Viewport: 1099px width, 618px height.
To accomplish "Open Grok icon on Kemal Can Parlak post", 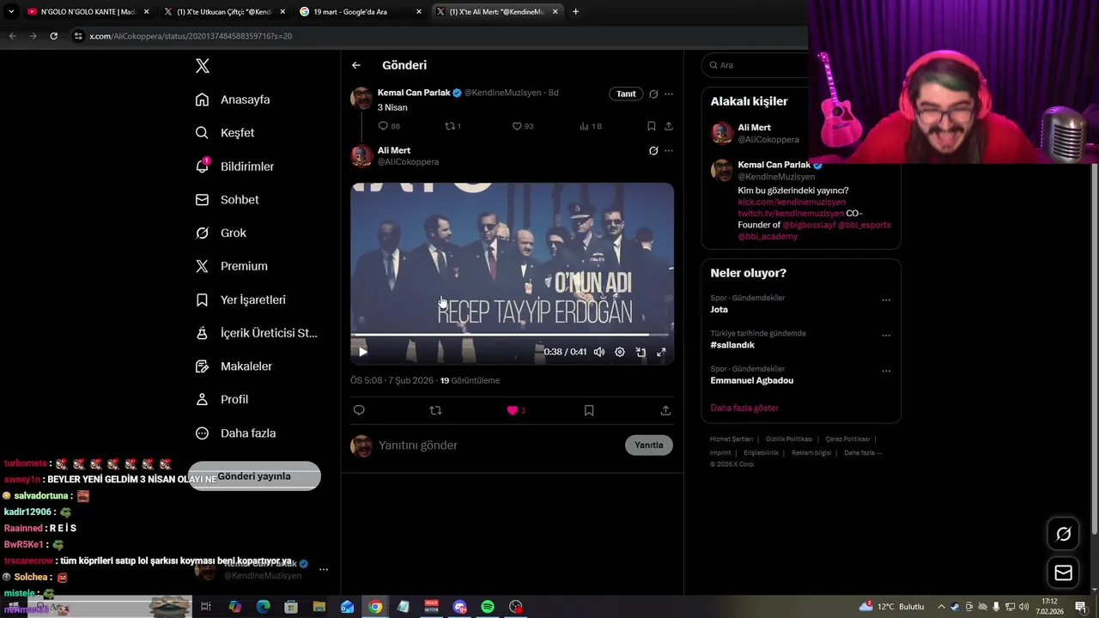I will [653, 94].
